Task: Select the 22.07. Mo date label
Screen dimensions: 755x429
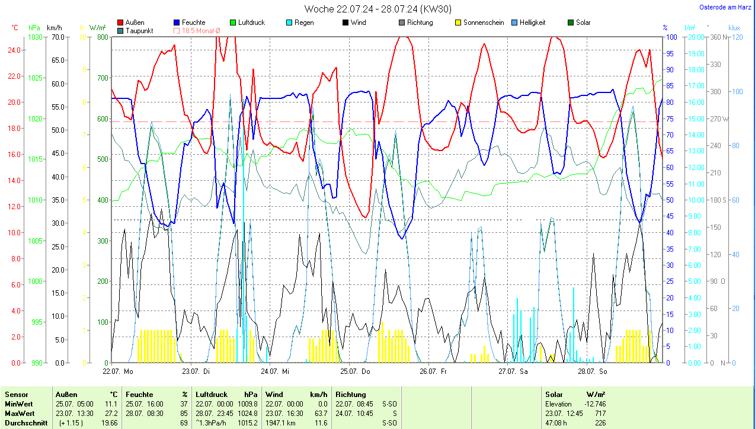Action: [x=118, y=372]
